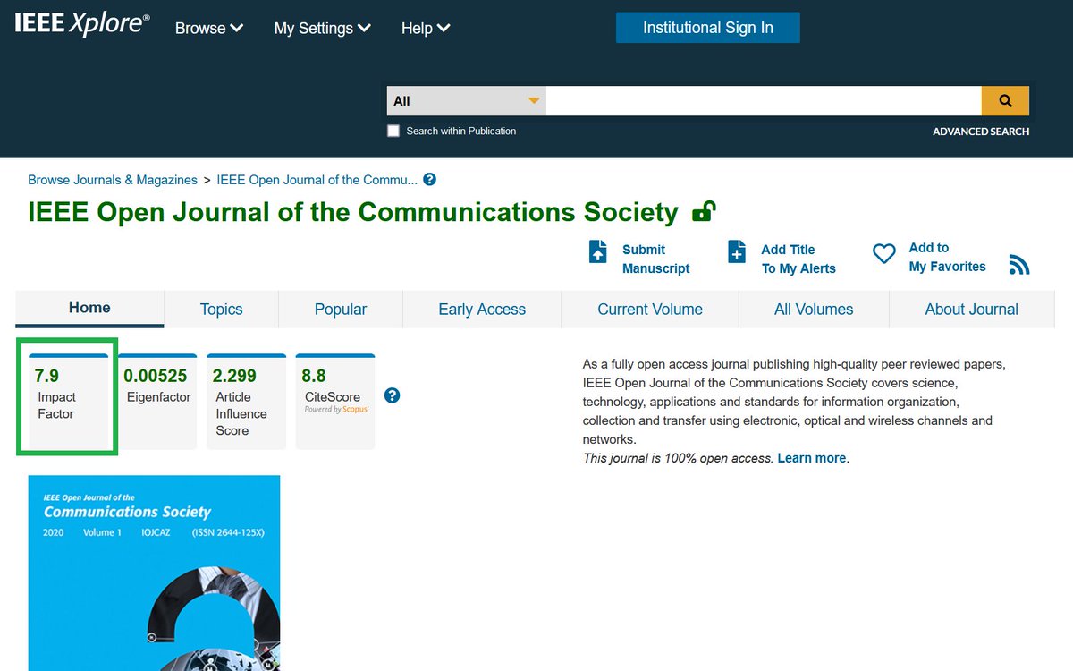The height and width of the screenshot is (671, 1073).
Task: Tick the Search within Publication checkbox
Action: [393, 131]
